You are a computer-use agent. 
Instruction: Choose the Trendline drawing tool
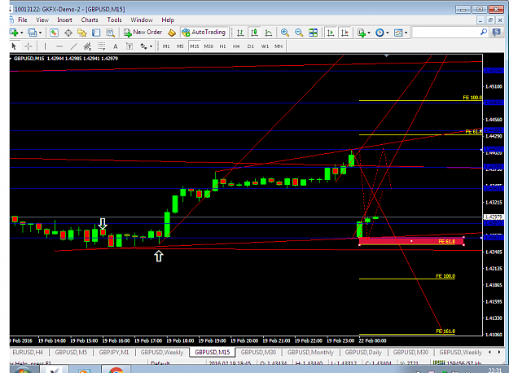click(73, 46)
